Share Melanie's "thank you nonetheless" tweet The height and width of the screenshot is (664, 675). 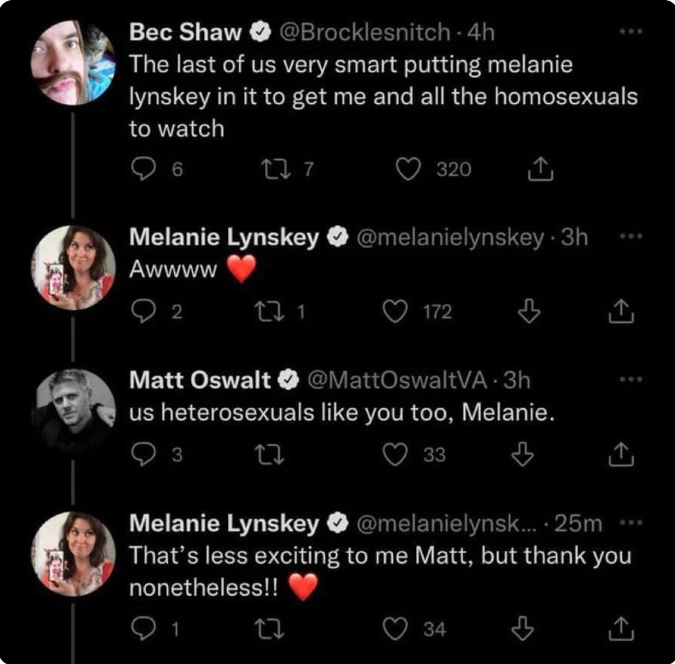pyautogui.click(x=620, y=628)
